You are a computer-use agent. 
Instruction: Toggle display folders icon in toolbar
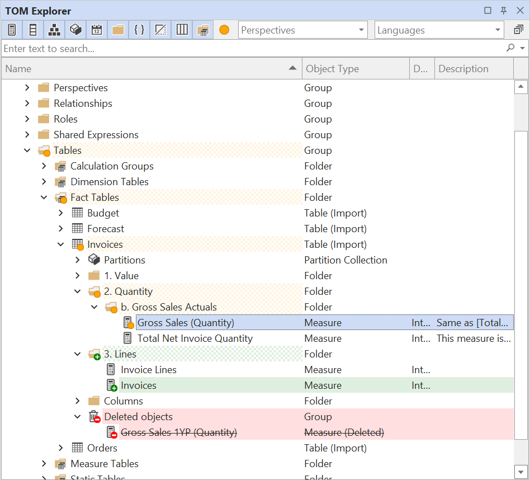(x=118, y=30)
